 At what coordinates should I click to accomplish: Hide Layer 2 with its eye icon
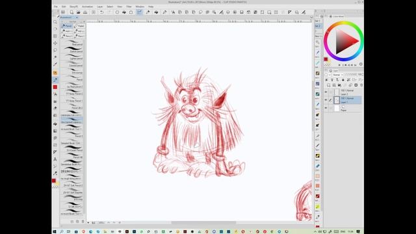(x=326, y=92)
